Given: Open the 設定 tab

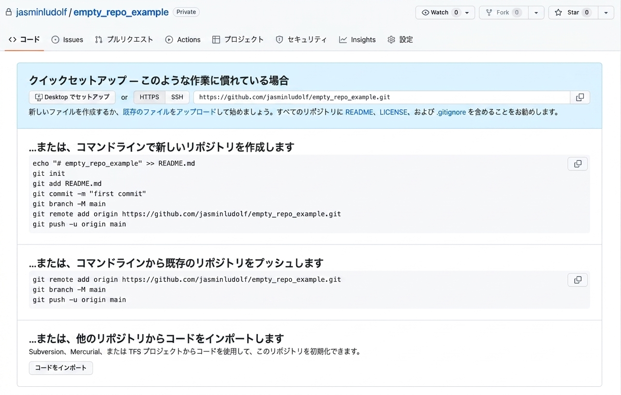Looking at the screenshot, I should 400,40.
